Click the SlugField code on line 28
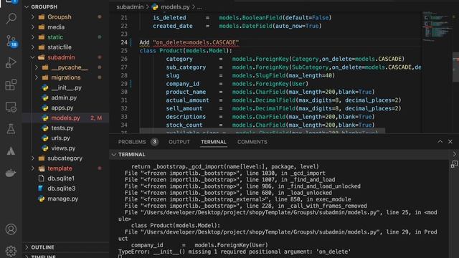Image resolution: width=459 pixels, height=258 pixels. [x=283, y=75]
